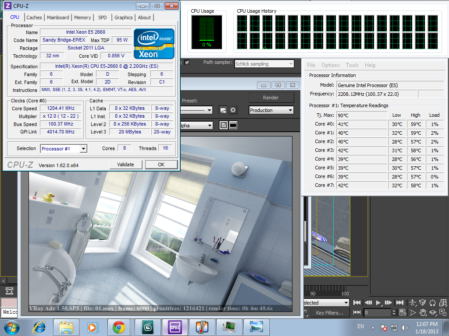This screenshot has height=336, width=449.
Task: Click the EN language indicator
Action: 360,326
